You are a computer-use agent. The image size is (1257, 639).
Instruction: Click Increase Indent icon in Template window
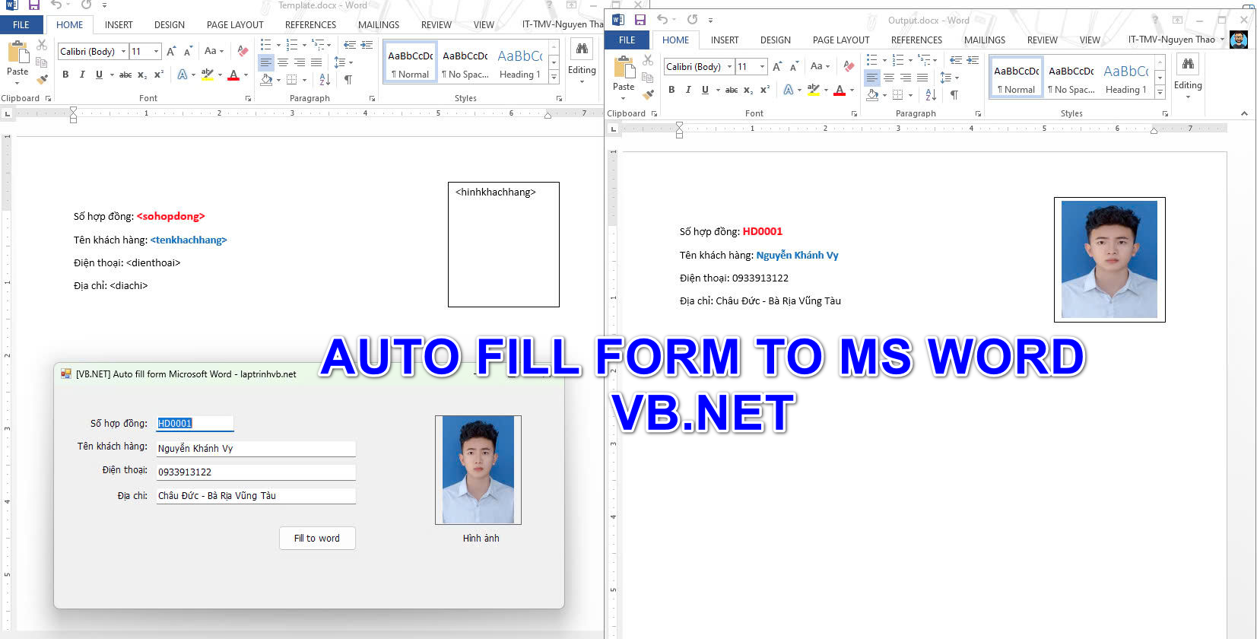click(367, 45)
